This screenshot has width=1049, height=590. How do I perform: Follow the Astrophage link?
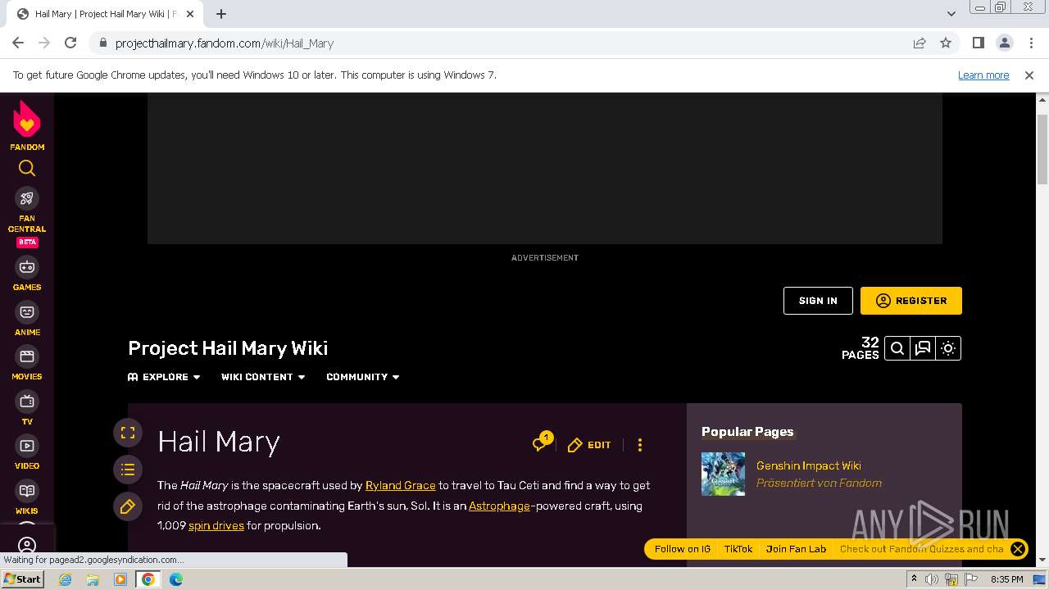click(499, 506)
